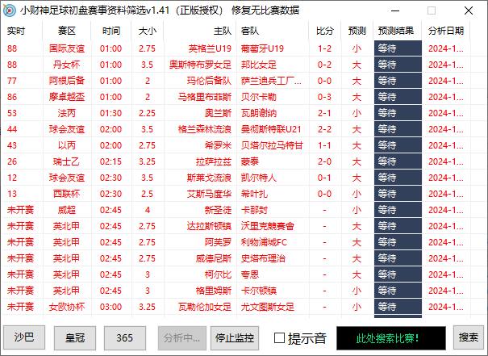The width and height of the screenshot is (488, 356).
Task: Click the 赛区 column header
Action: tap(66, 31)
